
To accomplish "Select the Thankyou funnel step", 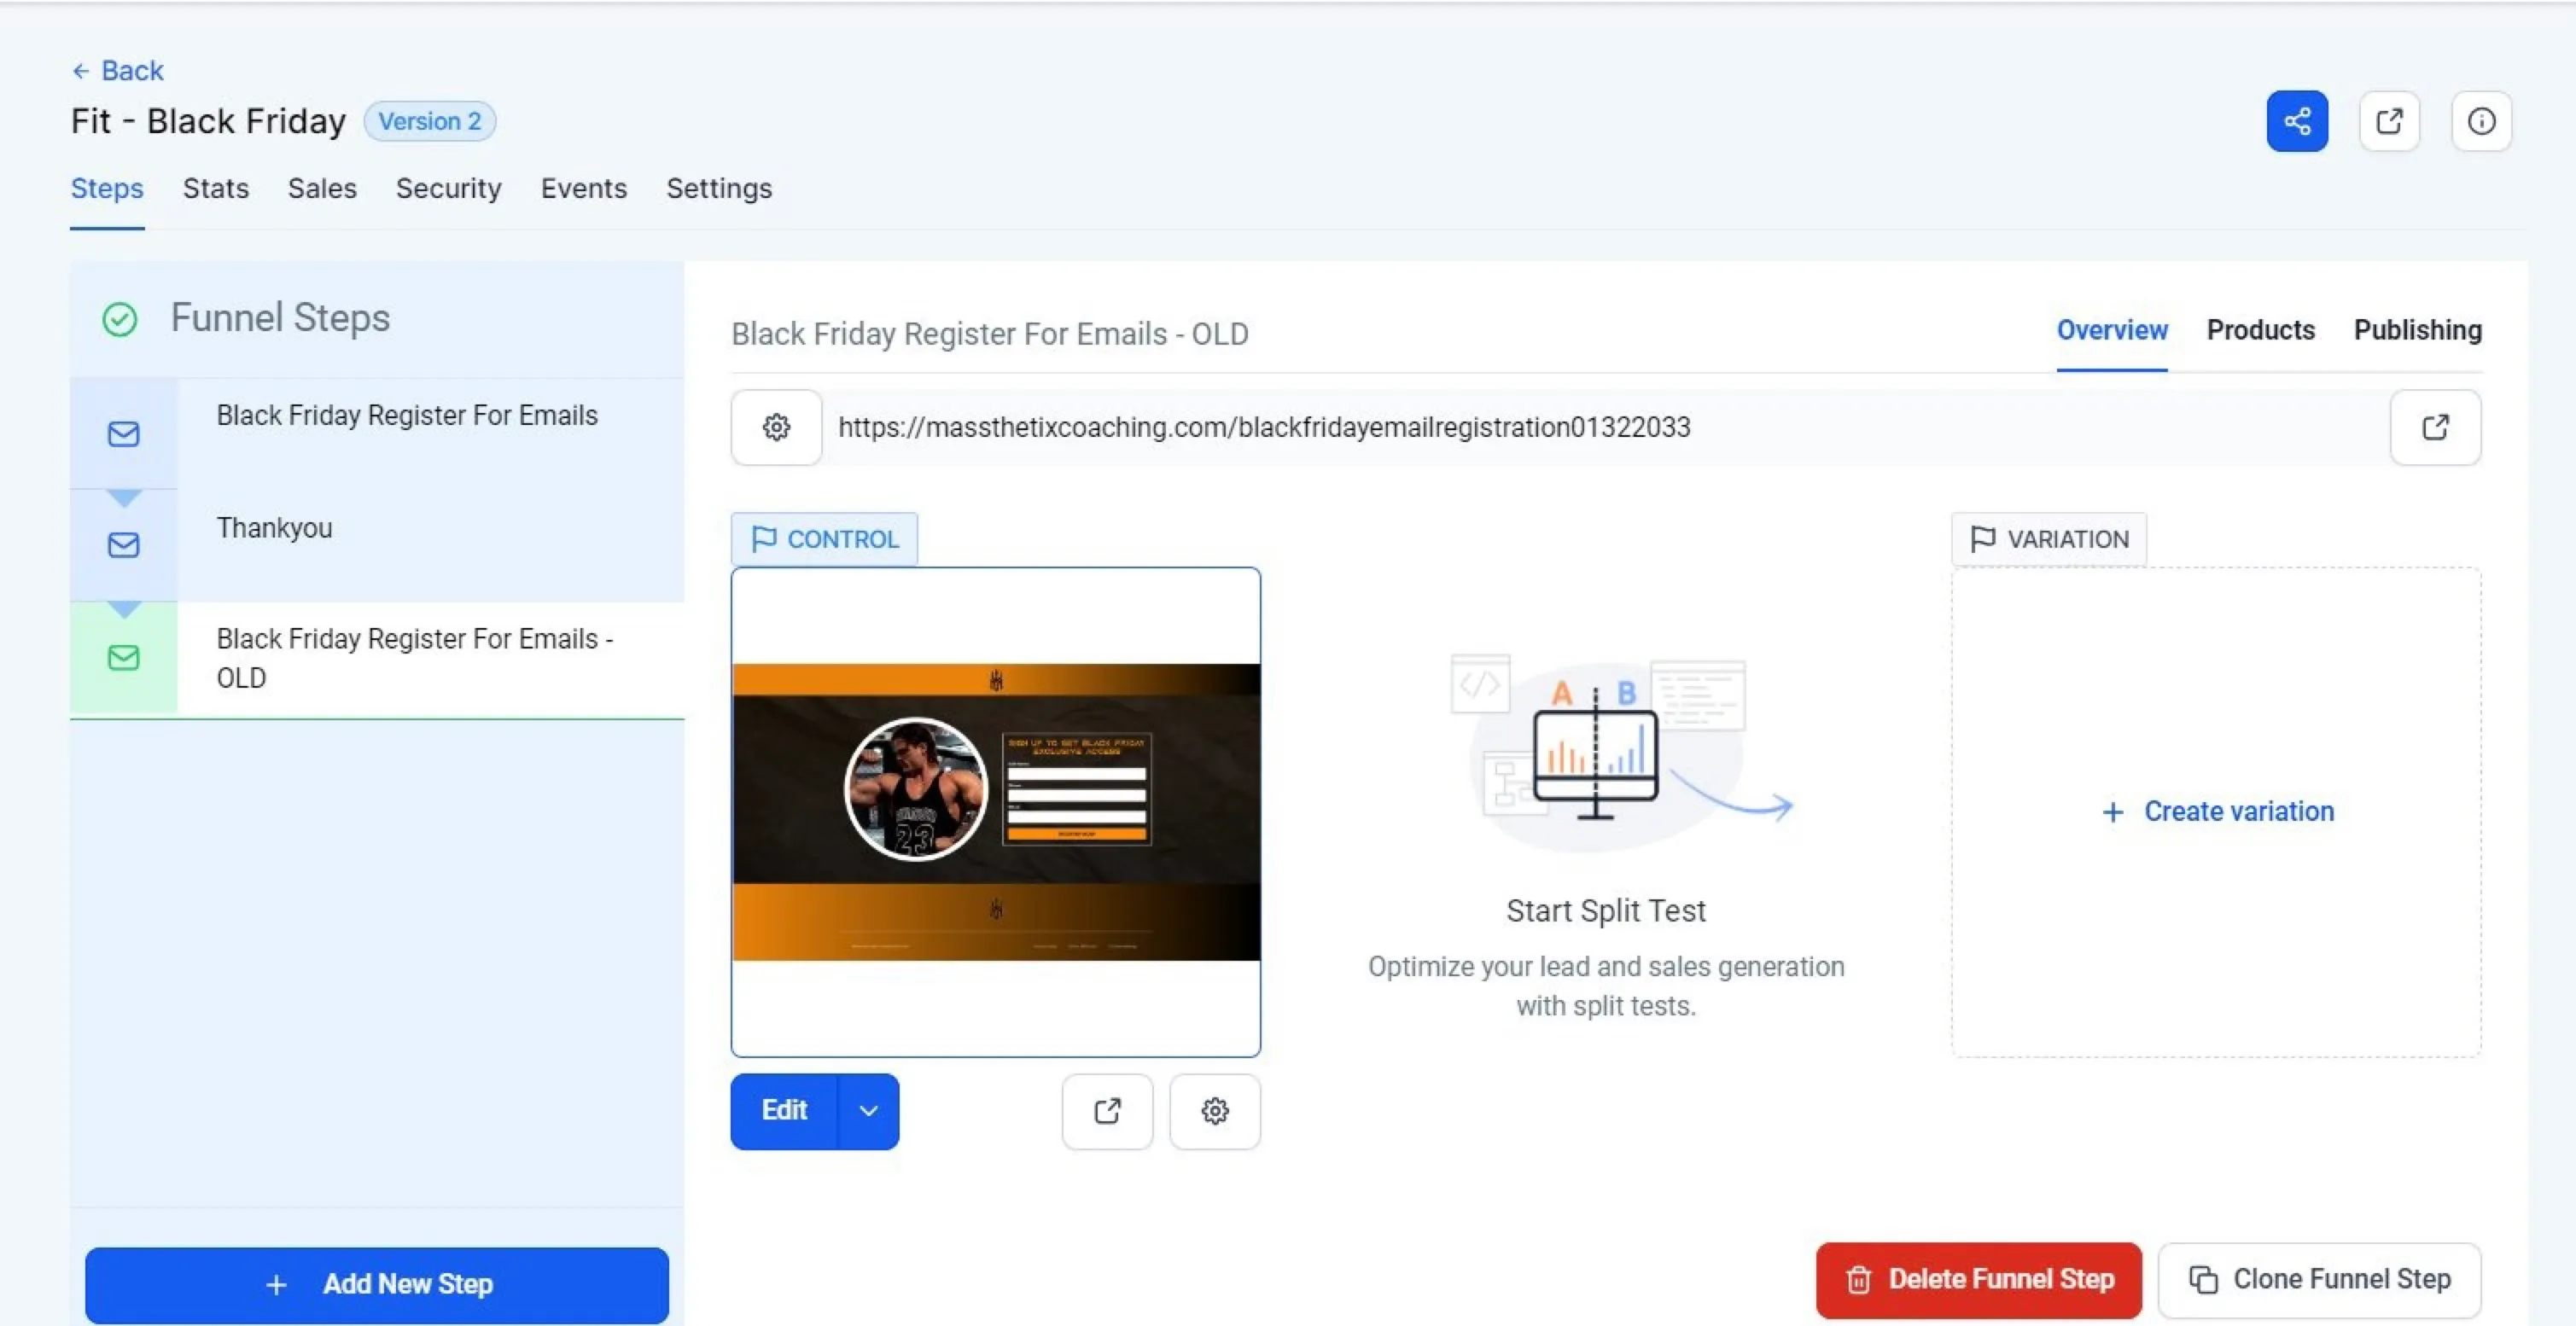I will tap(377, 545).
